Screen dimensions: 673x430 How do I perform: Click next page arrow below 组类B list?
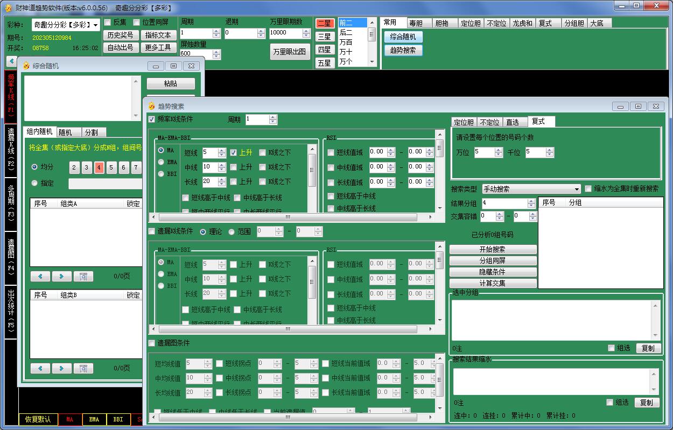[x=61, y=368]
